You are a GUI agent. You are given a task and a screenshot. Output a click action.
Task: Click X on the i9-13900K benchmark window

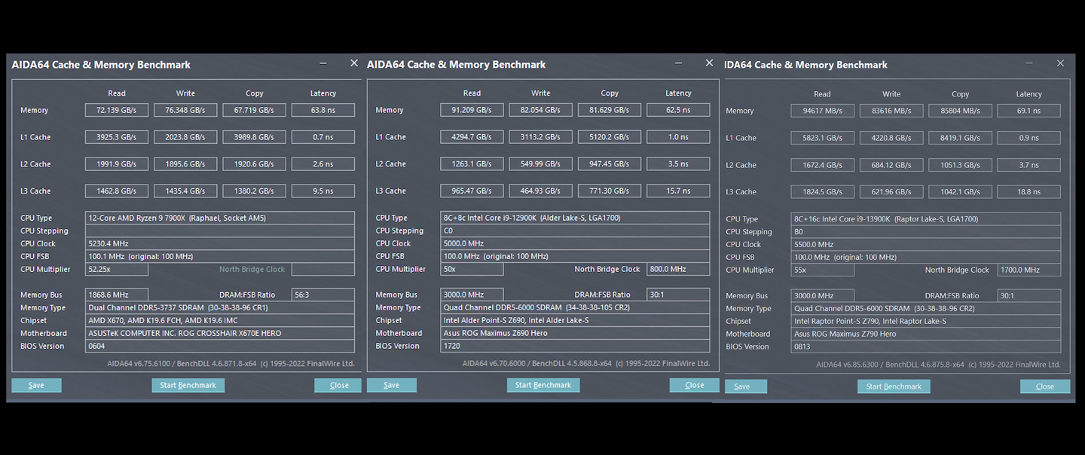1061,63
